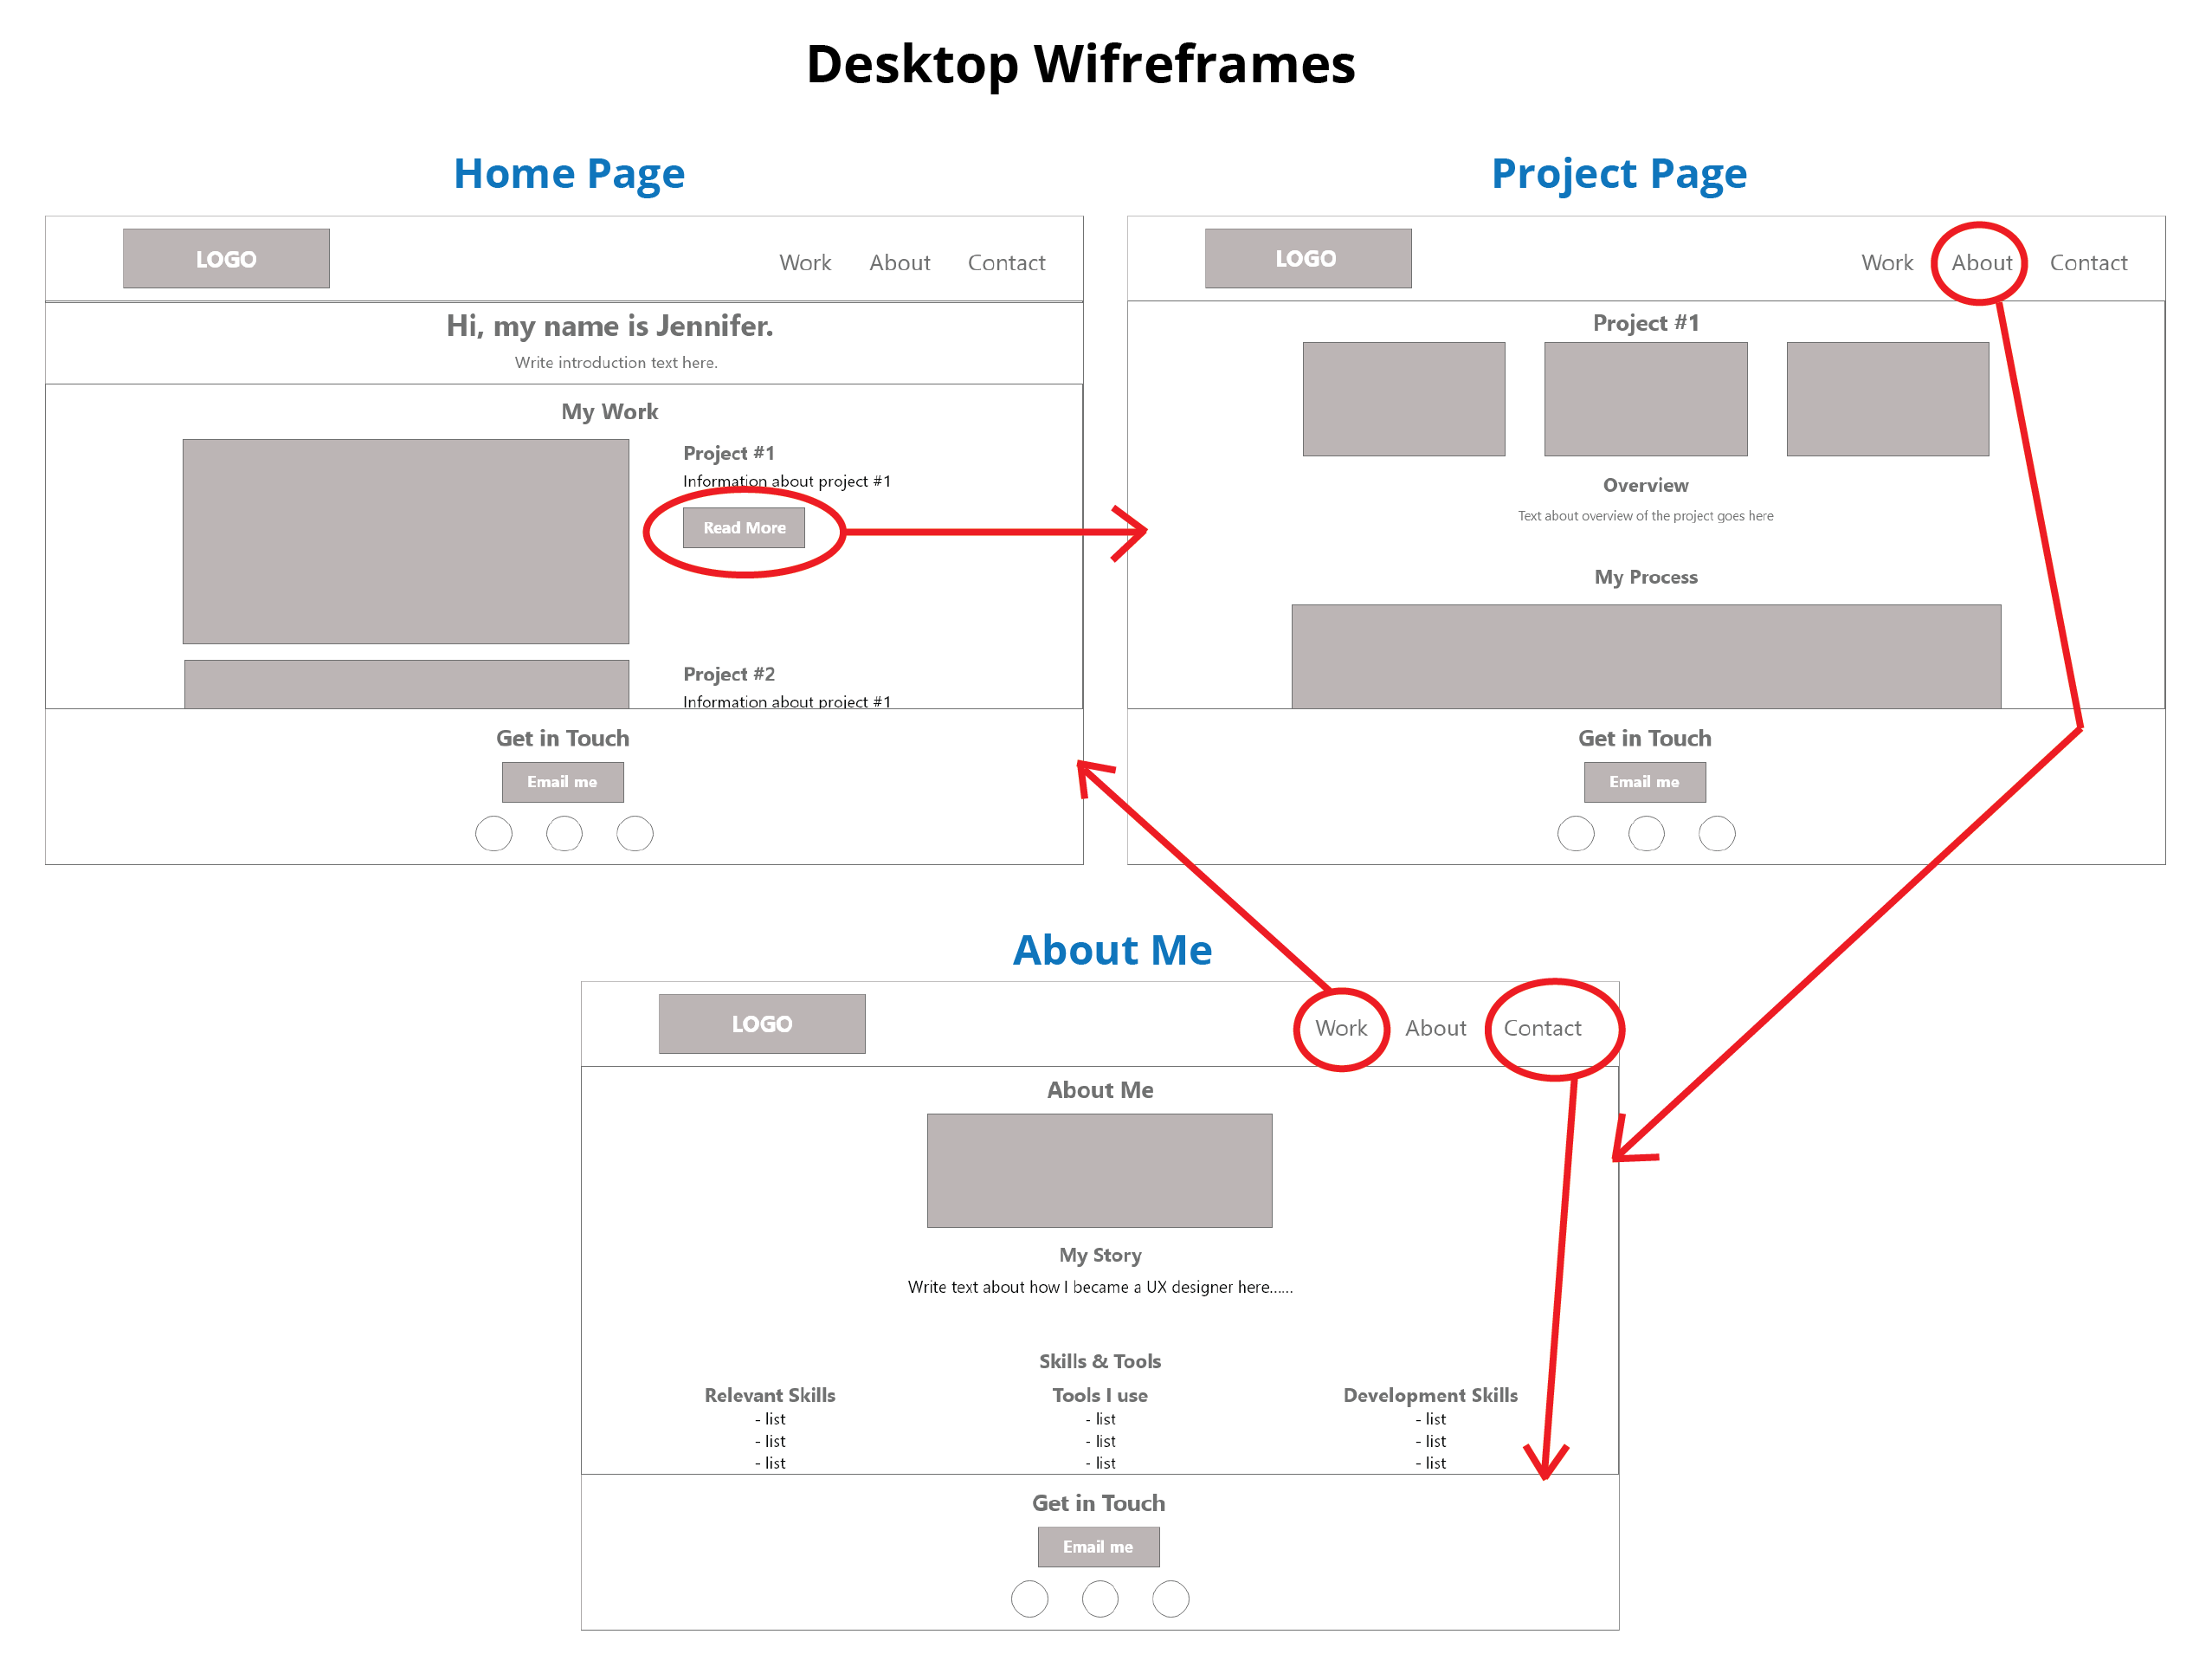Click Contact in About Me page navigation
Image resolution: width=2212 pixels, height=1673 pixels.
tap(1543, 1028)
